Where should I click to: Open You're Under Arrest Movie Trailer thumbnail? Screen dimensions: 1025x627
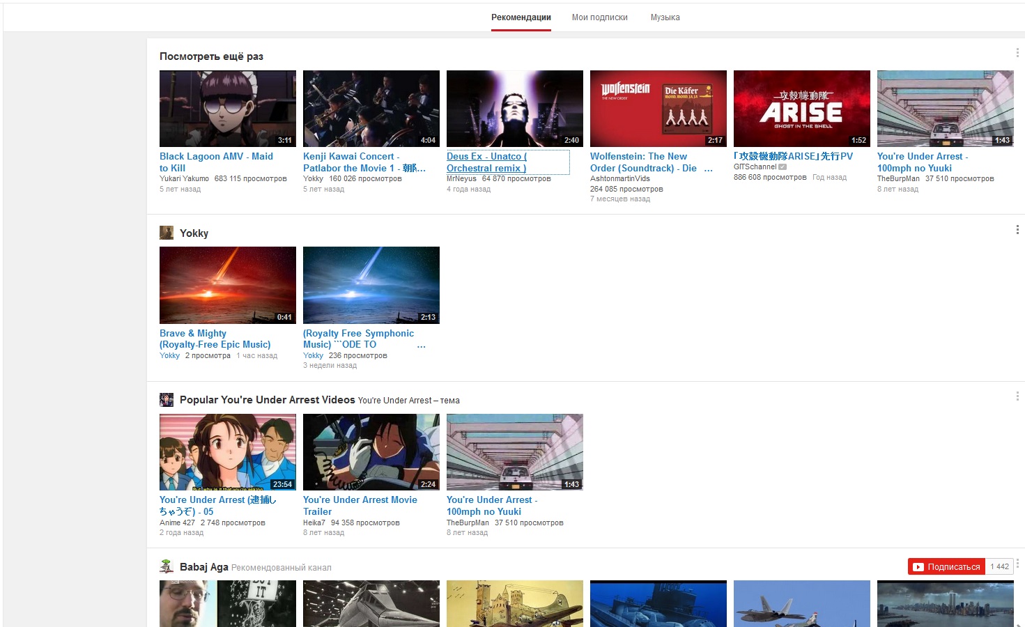click(371, 452)
